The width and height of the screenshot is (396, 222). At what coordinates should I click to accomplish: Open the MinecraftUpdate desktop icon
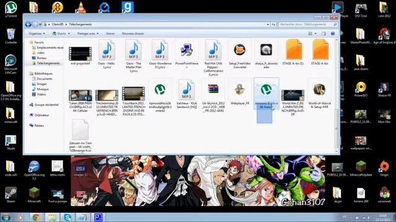361,168
